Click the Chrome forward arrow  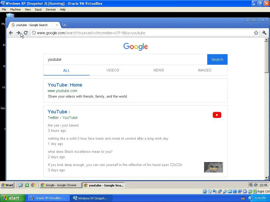tap(18, 33)
